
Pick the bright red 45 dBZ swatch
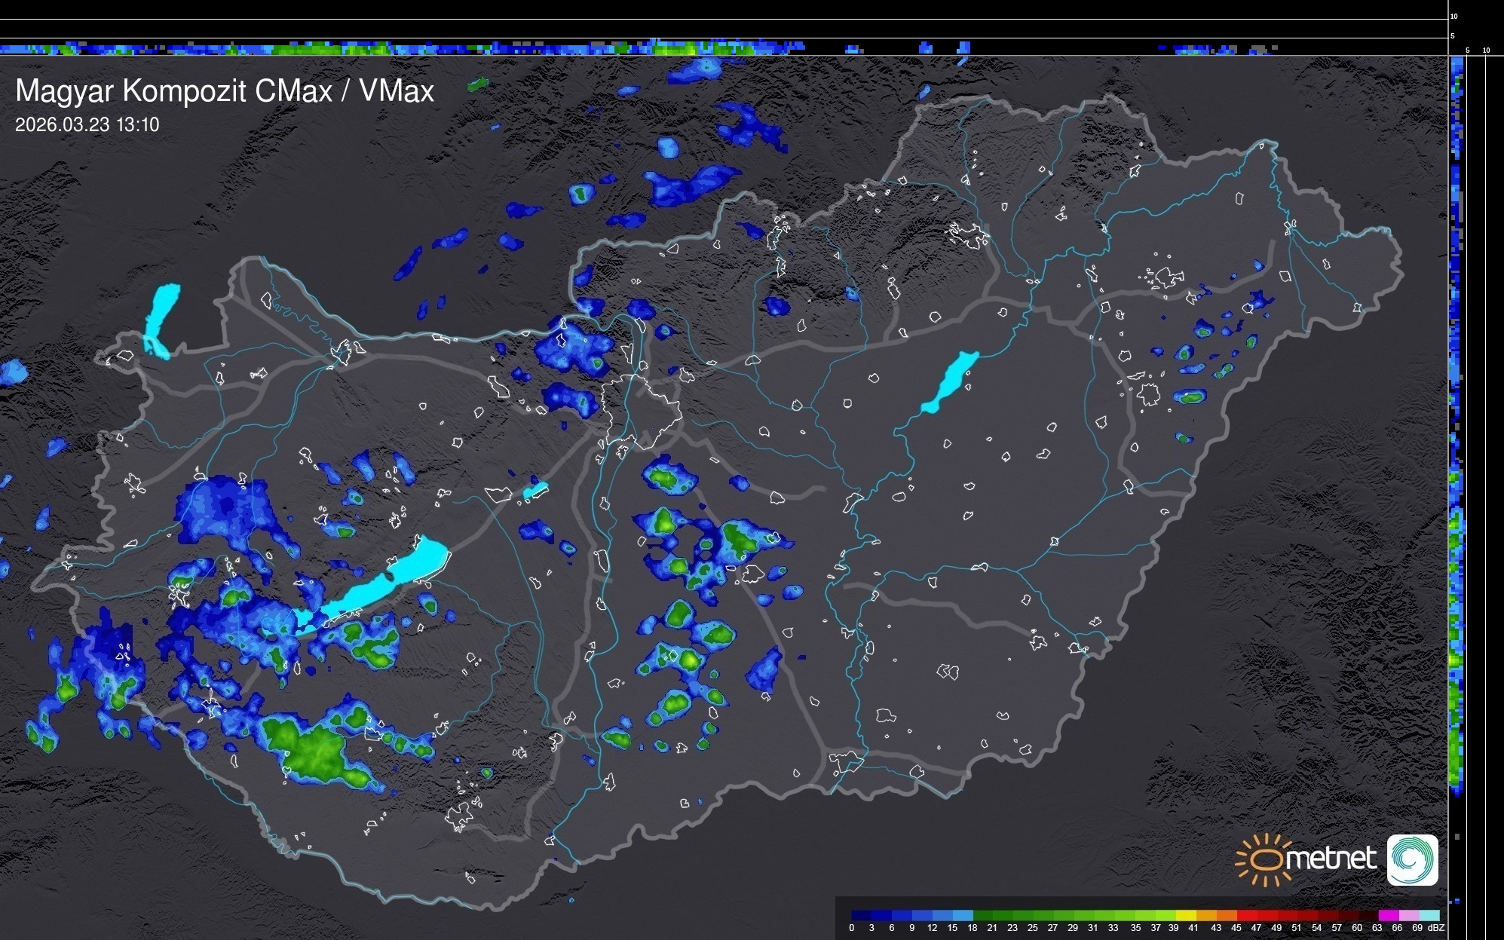click(1247, 915)
